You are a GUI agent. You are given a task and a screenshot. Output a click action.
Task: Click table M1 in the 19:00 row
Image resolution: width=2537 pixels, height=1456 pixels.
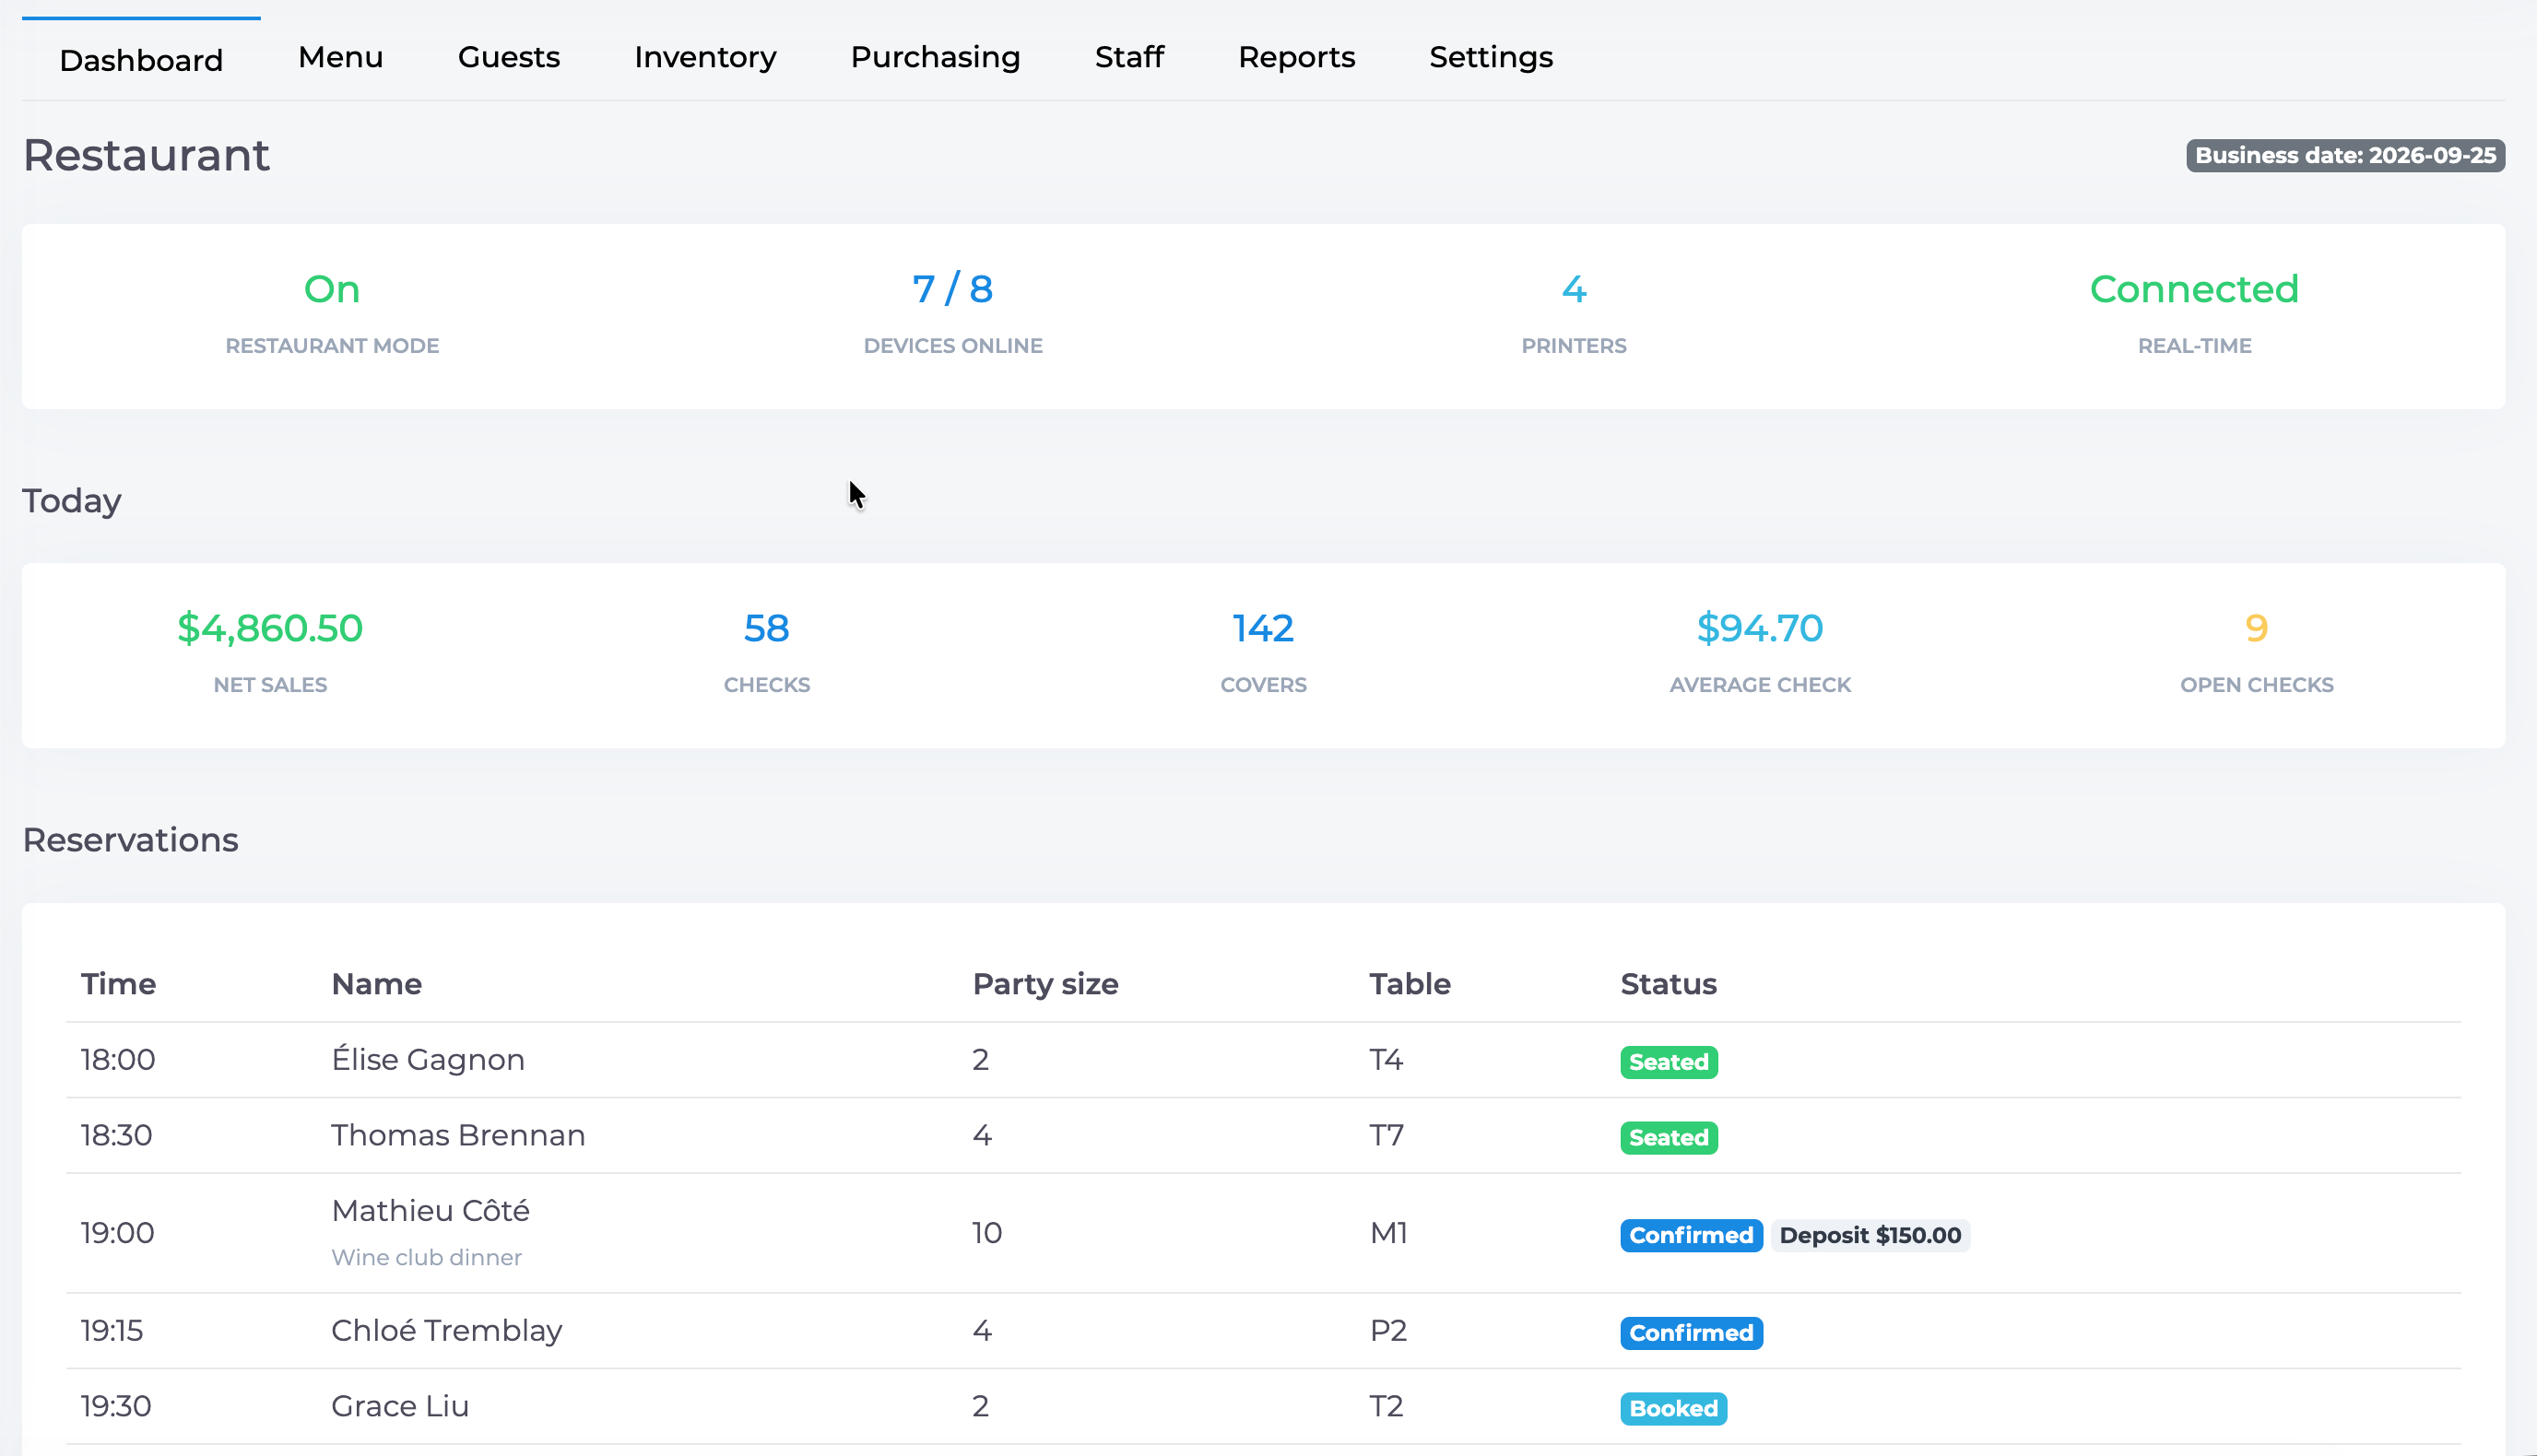[1388, 1233]
